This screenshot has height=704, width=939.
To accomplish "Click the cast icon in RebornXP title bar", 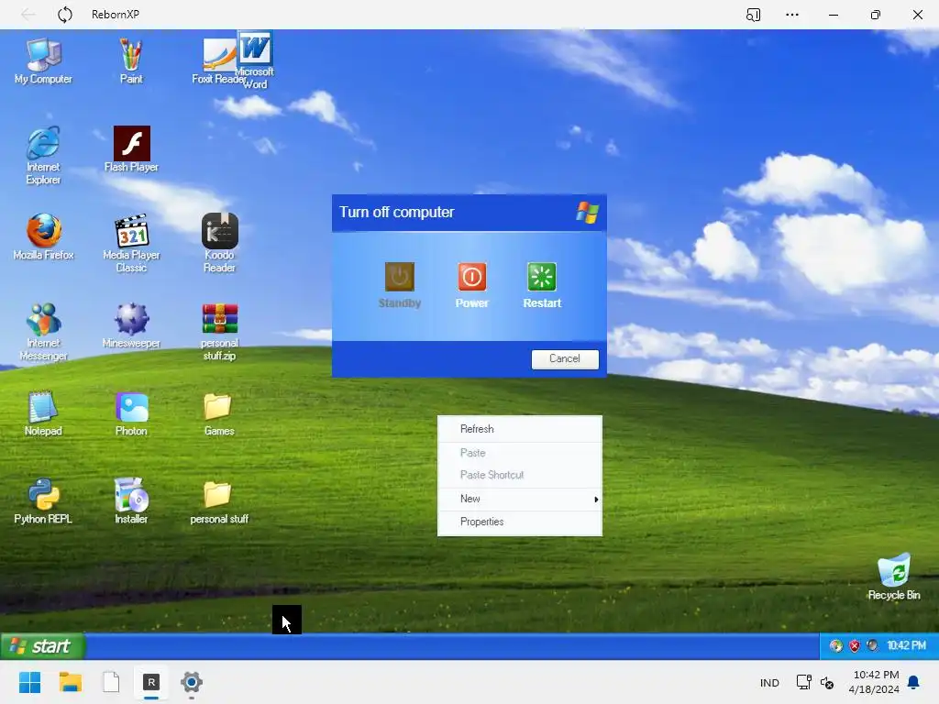I will pyautogui.click(x=754, y=15).
